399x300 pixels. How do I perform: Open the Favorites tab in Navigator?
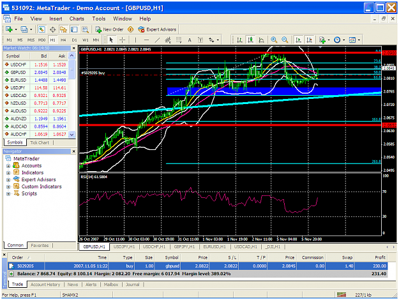40,245
